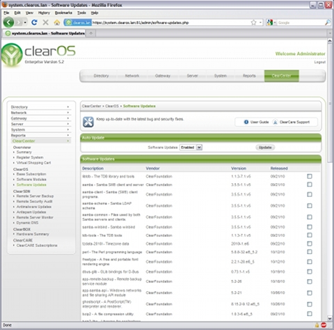Open the bookmark star dropdown arrow

[x=260, y=22]
